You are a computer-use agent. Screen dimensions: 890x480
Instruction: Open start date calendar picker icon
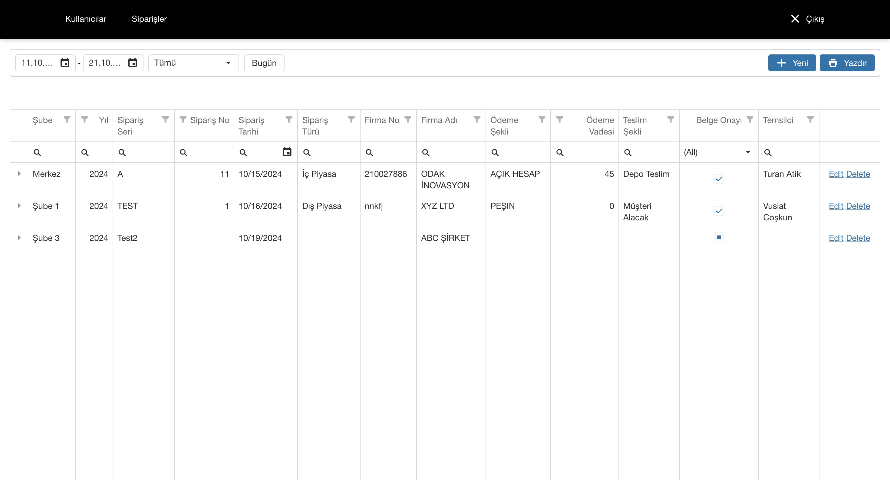[x=64, y=63]
